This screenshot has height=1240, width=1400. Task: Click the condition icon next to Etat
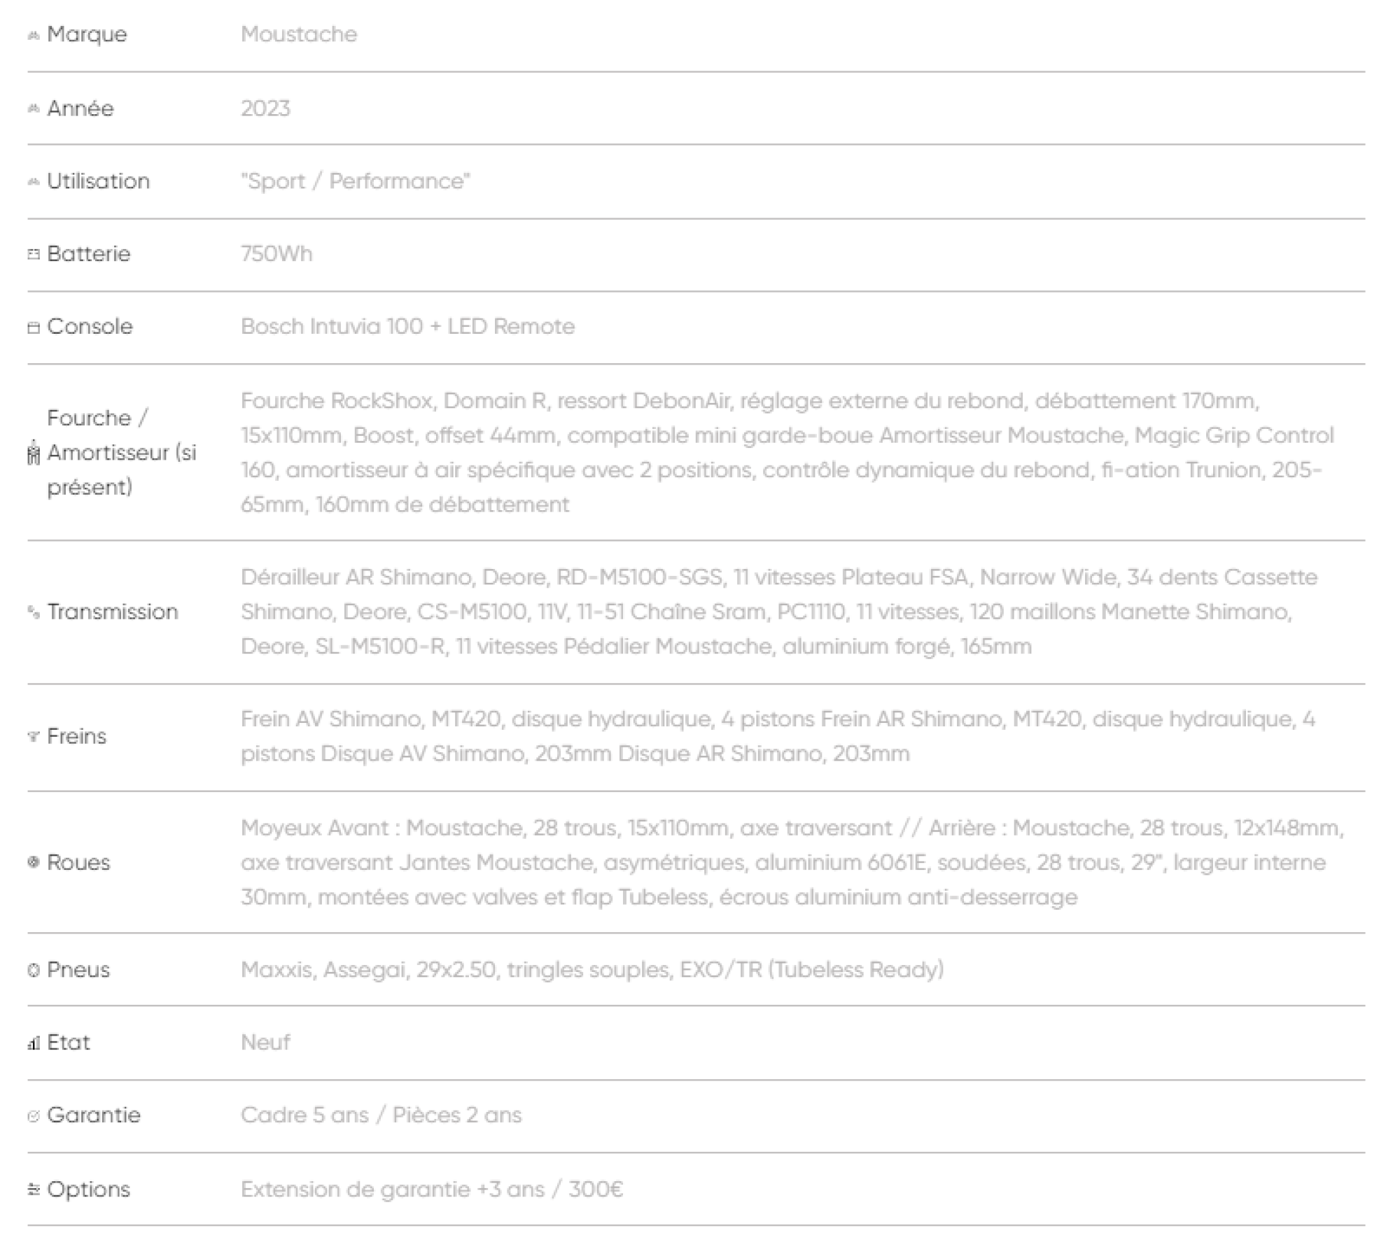click(33, 1043)
